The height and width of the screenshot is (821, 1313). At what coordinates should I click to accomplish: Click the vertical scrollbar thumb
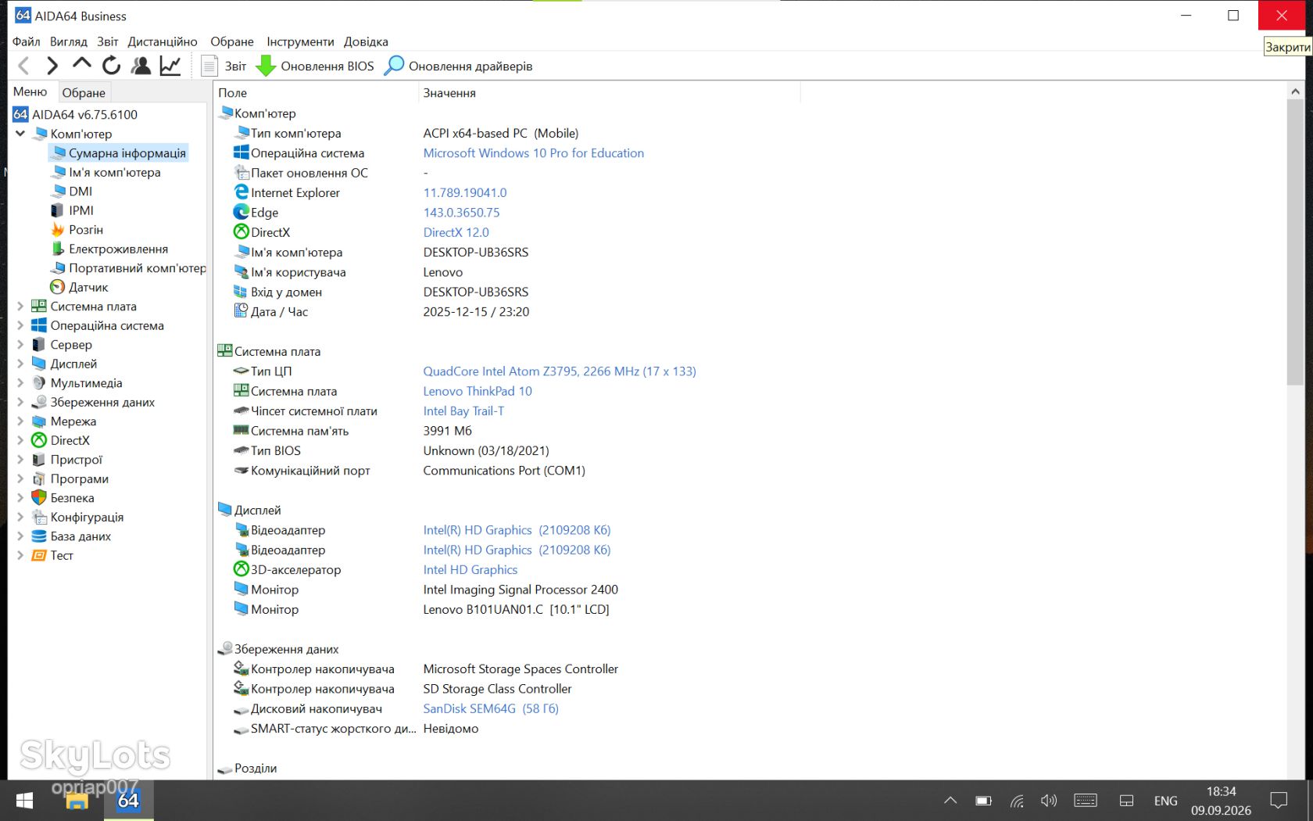pos(1294,242)
